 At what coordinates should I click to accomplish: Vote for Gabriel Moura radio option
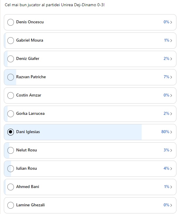coord(11,40)
